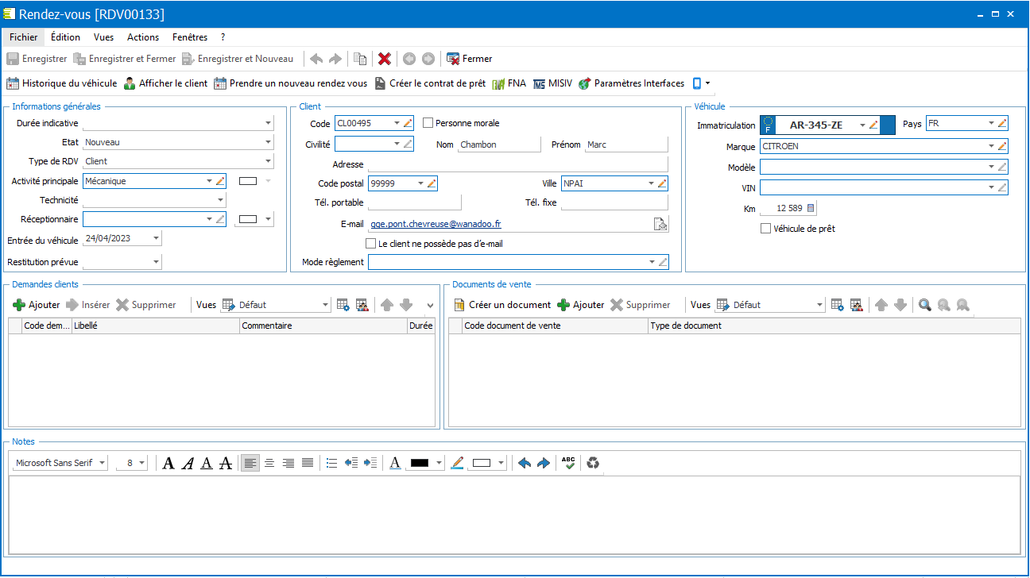Open the Etat dropdown showing Nouveau
The width and height of the screenshot is (1030, 578).
click(x=268, y=143)
